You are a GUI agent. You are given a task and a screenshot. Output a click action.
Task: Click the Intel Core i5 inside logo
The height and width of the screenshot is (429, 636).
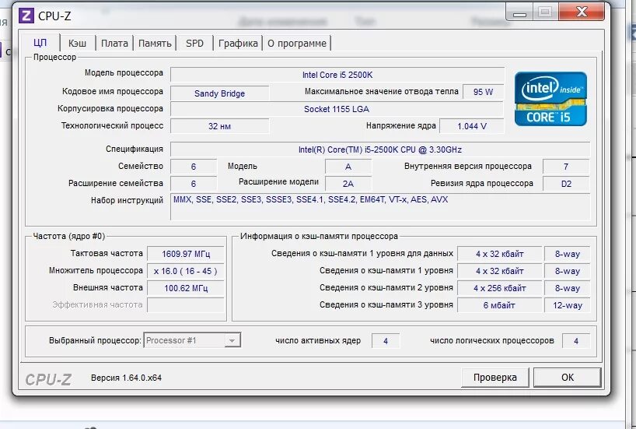pyautogui.click(x=550, y=99)
